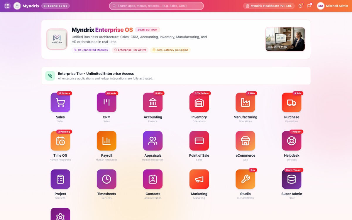Open the Accounting app icon
The image size is (352, 220).
tap(153, 102)
